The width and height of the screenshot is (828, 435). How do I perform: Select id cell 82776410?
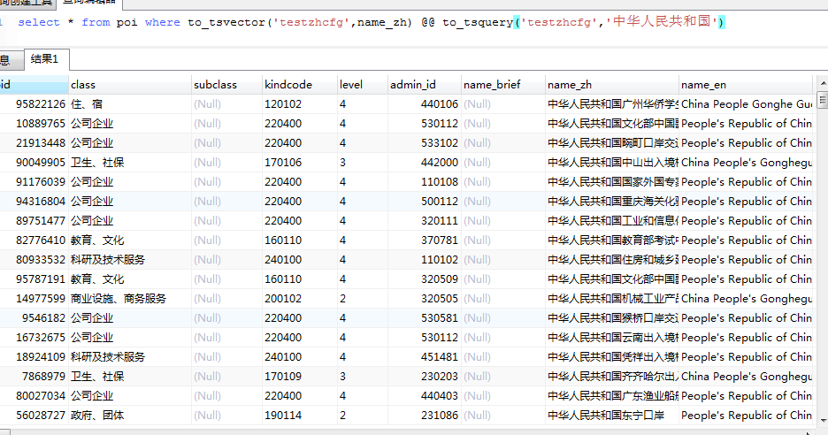(x=34, y=240)
